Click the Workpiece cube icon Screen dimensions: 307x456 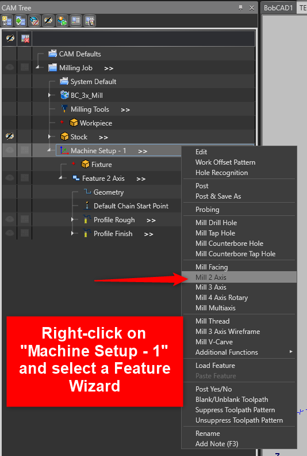coord(74,123)
